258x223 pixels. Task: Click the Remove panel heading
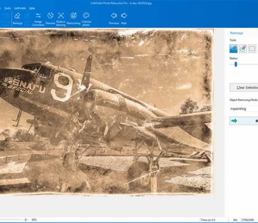click(x=236, y=33)
